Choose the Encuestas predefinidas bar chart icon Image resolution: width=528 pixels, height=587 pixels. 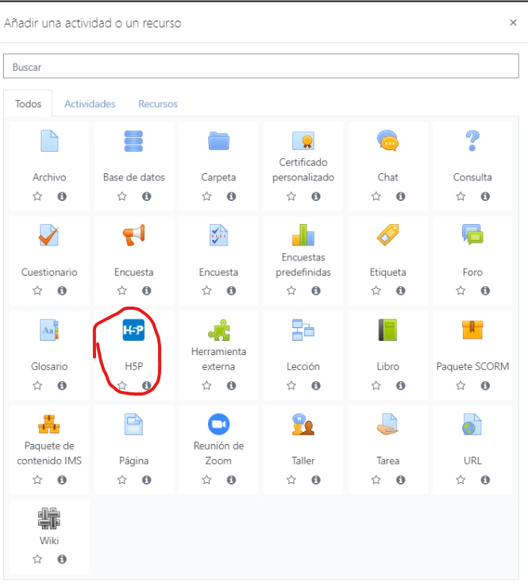pos(303,235)
